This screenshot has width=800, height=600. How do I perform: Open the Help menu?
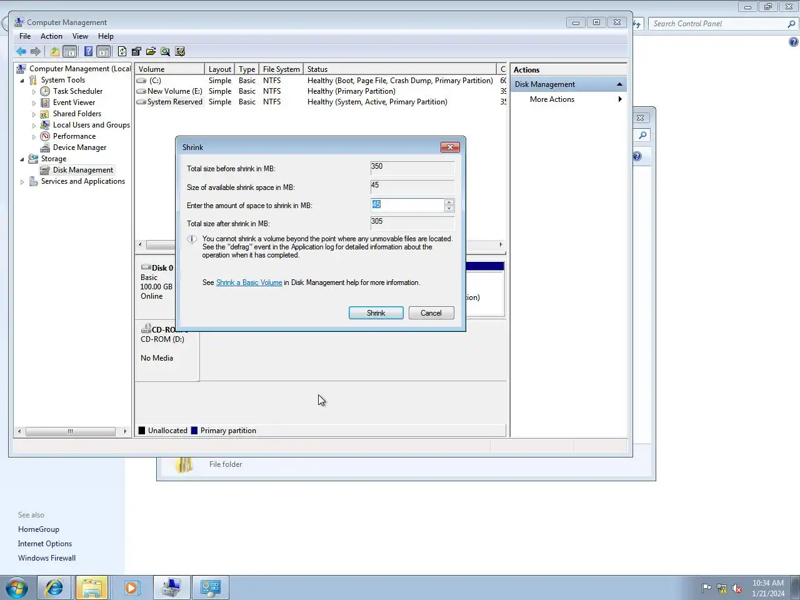[x=106, y=36]
